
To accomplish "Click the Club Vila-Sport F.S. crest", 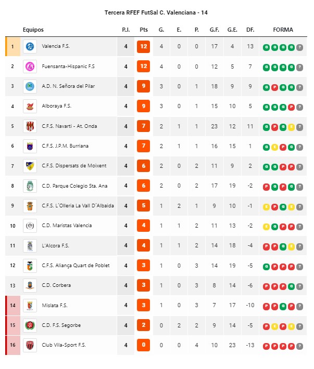I will pyautogui.click(x=30, y=345).
